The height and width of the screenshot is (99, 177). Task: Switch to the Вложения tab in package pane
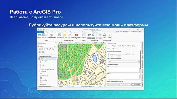[114, 49]
